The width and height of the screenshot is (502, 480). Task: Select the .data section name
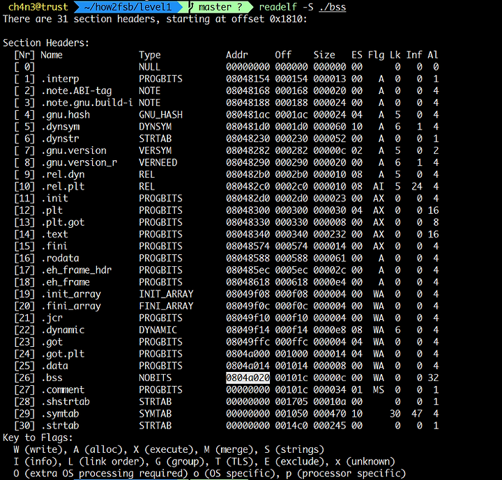(54, 366)
